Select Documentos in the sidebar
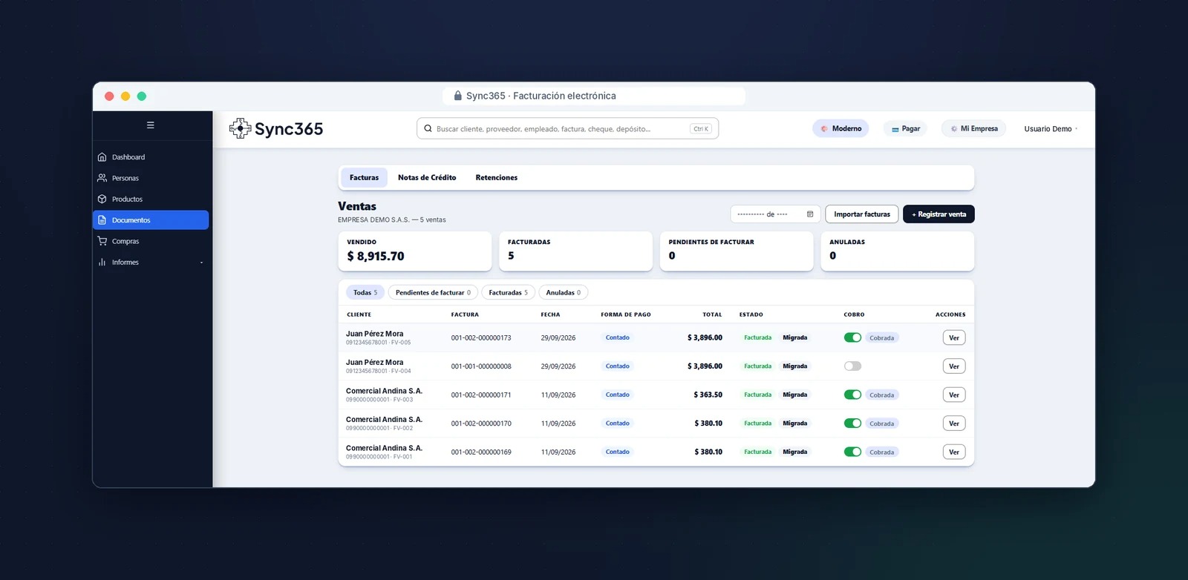The image size is (1188, 580). click(x=151, y=220)
